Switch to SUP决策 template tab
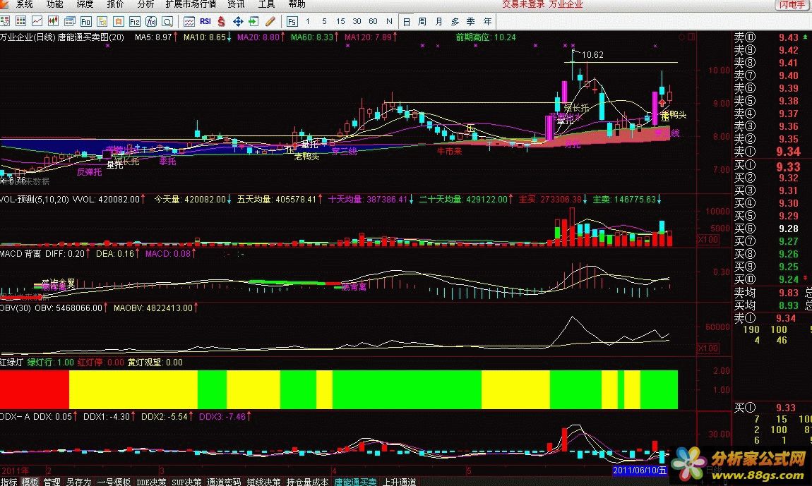 coord(186,482)
